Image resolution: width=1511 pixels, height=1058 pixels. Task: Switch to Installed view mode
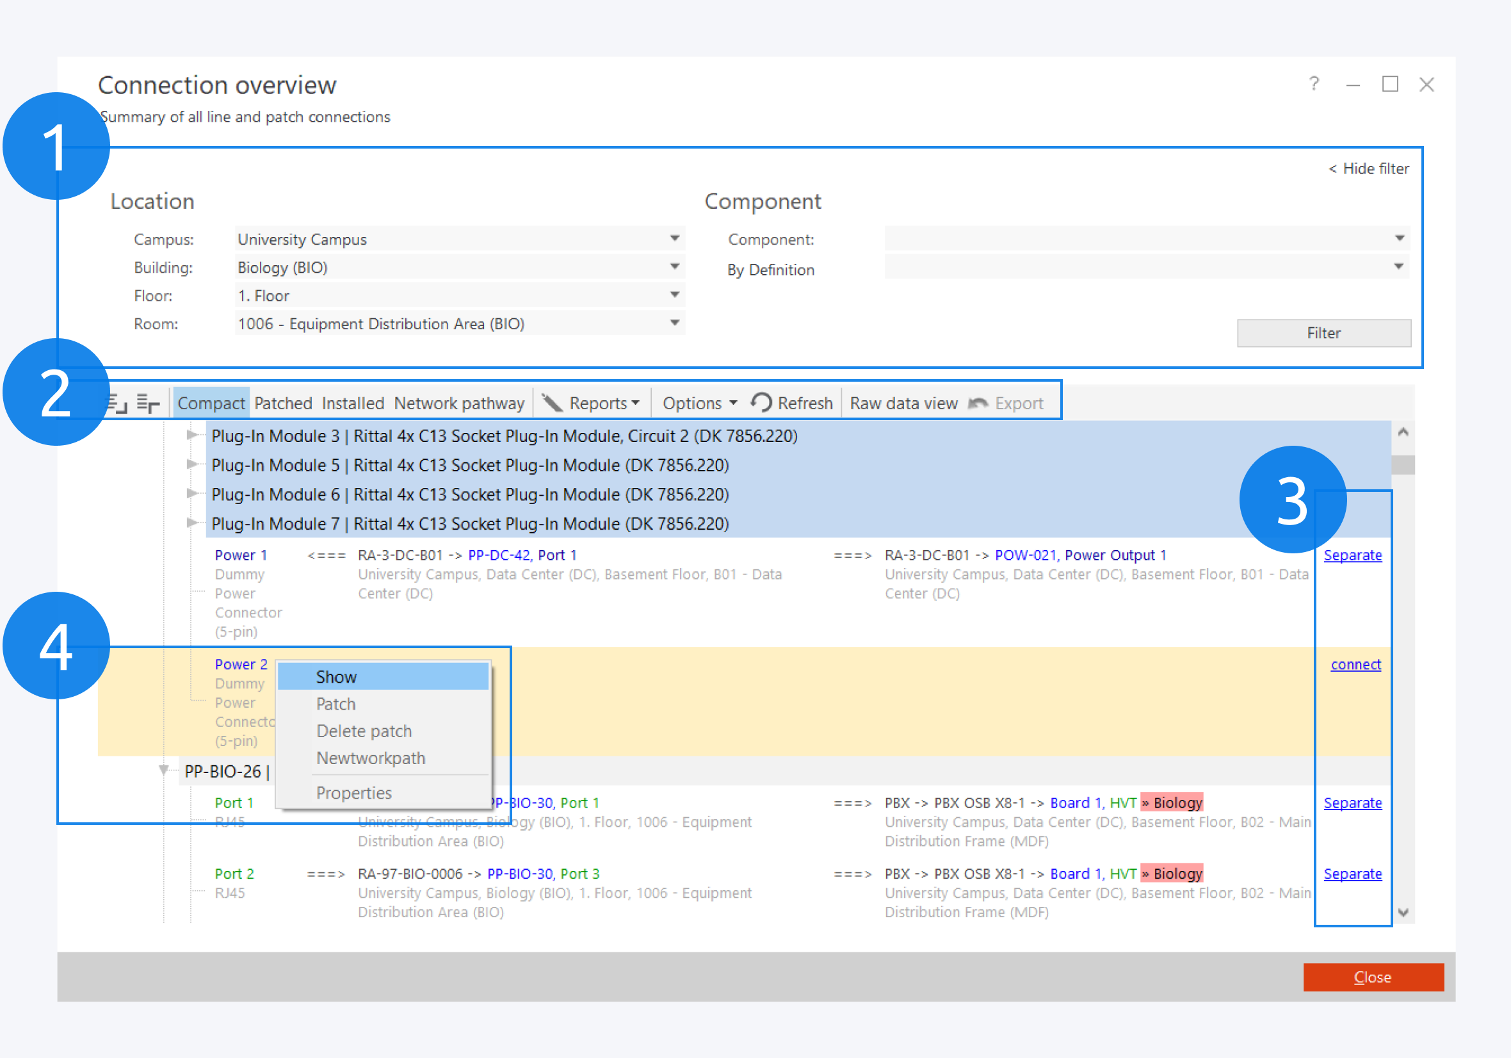[x=353, y=403]
